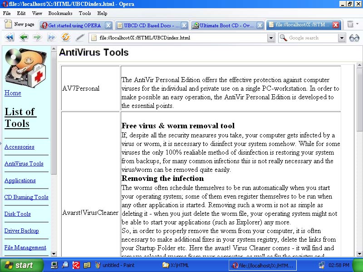Click the hard drive first-aid logo image
The height and width of the screenshot is (272, 363).
[x=25, y=67]
